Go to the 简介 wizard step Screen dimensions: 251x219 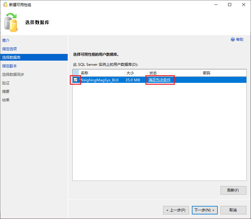pos(6,41)
